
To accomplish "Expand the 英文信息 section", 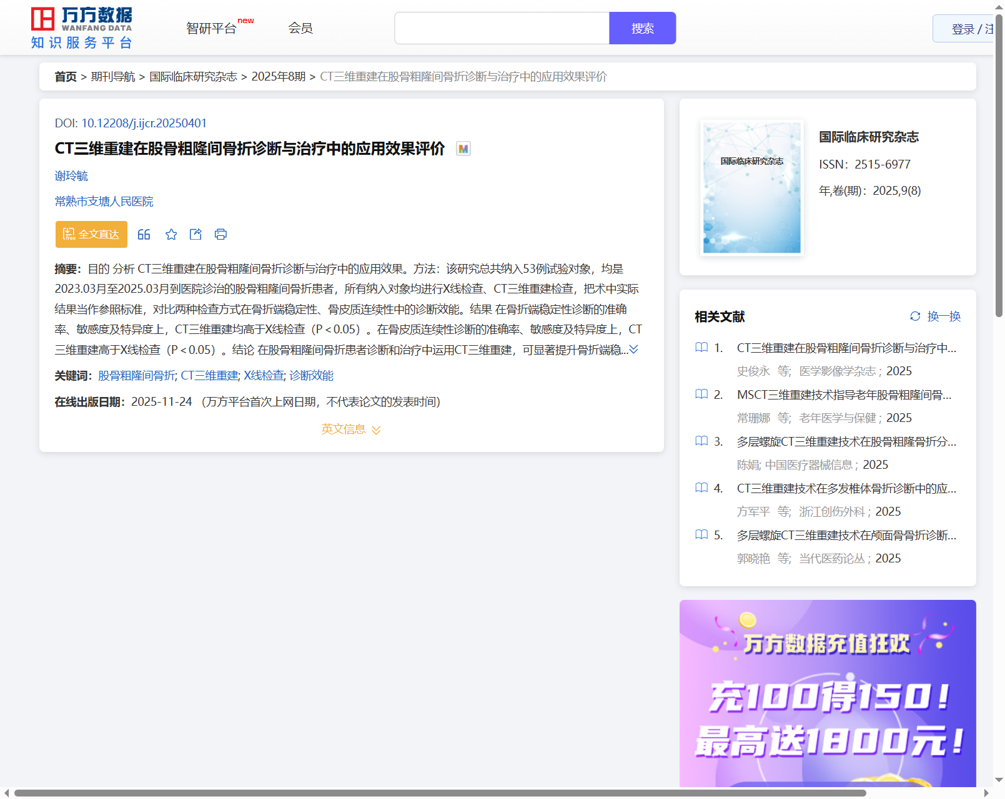I will [350, 429].
